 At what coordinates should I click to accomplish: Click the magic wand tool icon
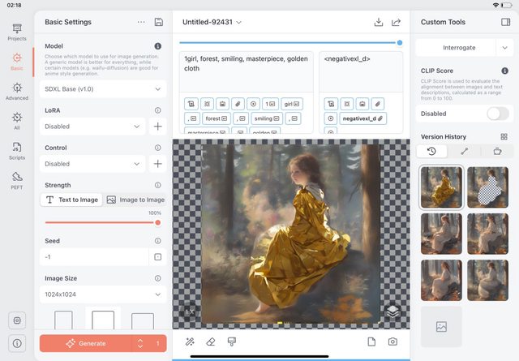[x=190, y=342]
